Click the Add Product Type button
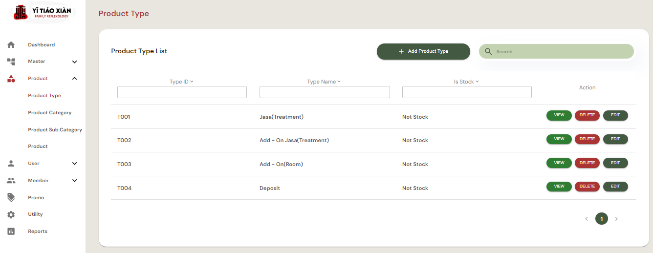653x253 pixels. click(x=423, y=51)
